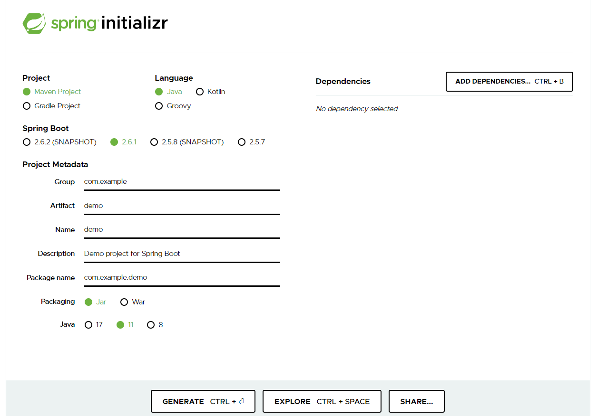Select Spring Boot version 2.6.1
Viewport: 597px width, 416px height.
(124, 142)
